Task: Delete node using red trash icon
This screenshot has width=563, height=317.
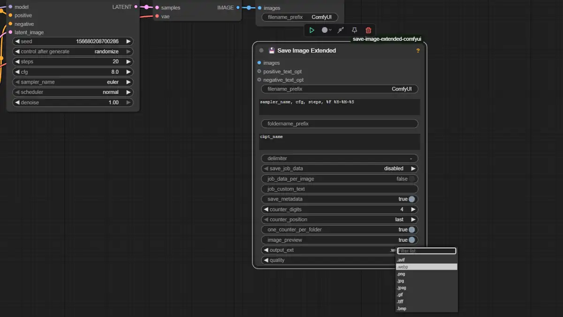Action: click(x=369, y=30)
